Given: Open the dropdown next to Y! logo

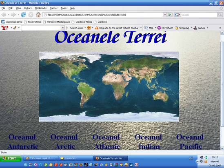Looking at the screenshot, I should 11,28.
